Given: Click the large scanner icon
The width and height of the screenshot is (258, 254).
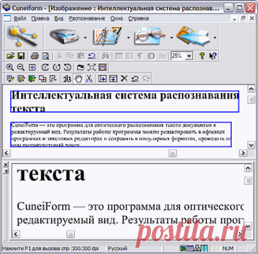Looking at the screenshot, I should (64, 36).
